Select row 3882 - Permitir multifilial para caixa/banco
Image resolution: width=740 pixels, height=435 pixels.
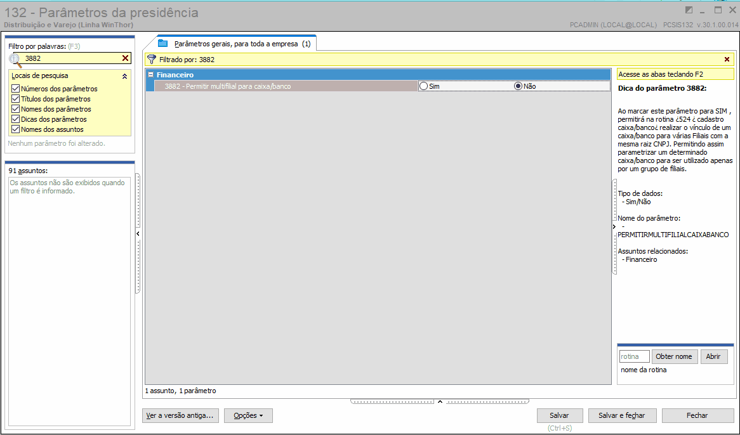[x=286, y=86]
